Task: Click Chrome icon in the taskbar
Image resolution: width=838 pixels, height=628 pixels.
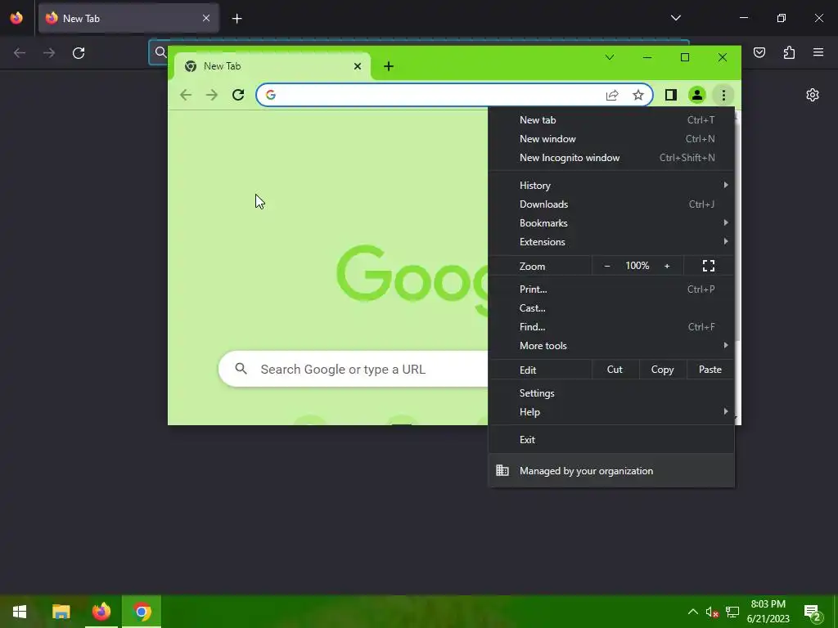Action: click(x=142, y=612)
